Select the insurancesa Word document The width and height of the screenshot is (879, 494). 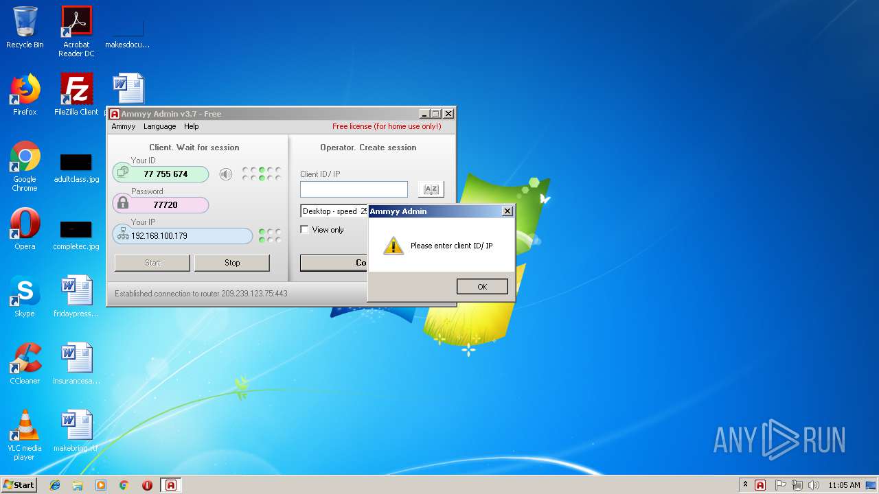pos(76,364)
